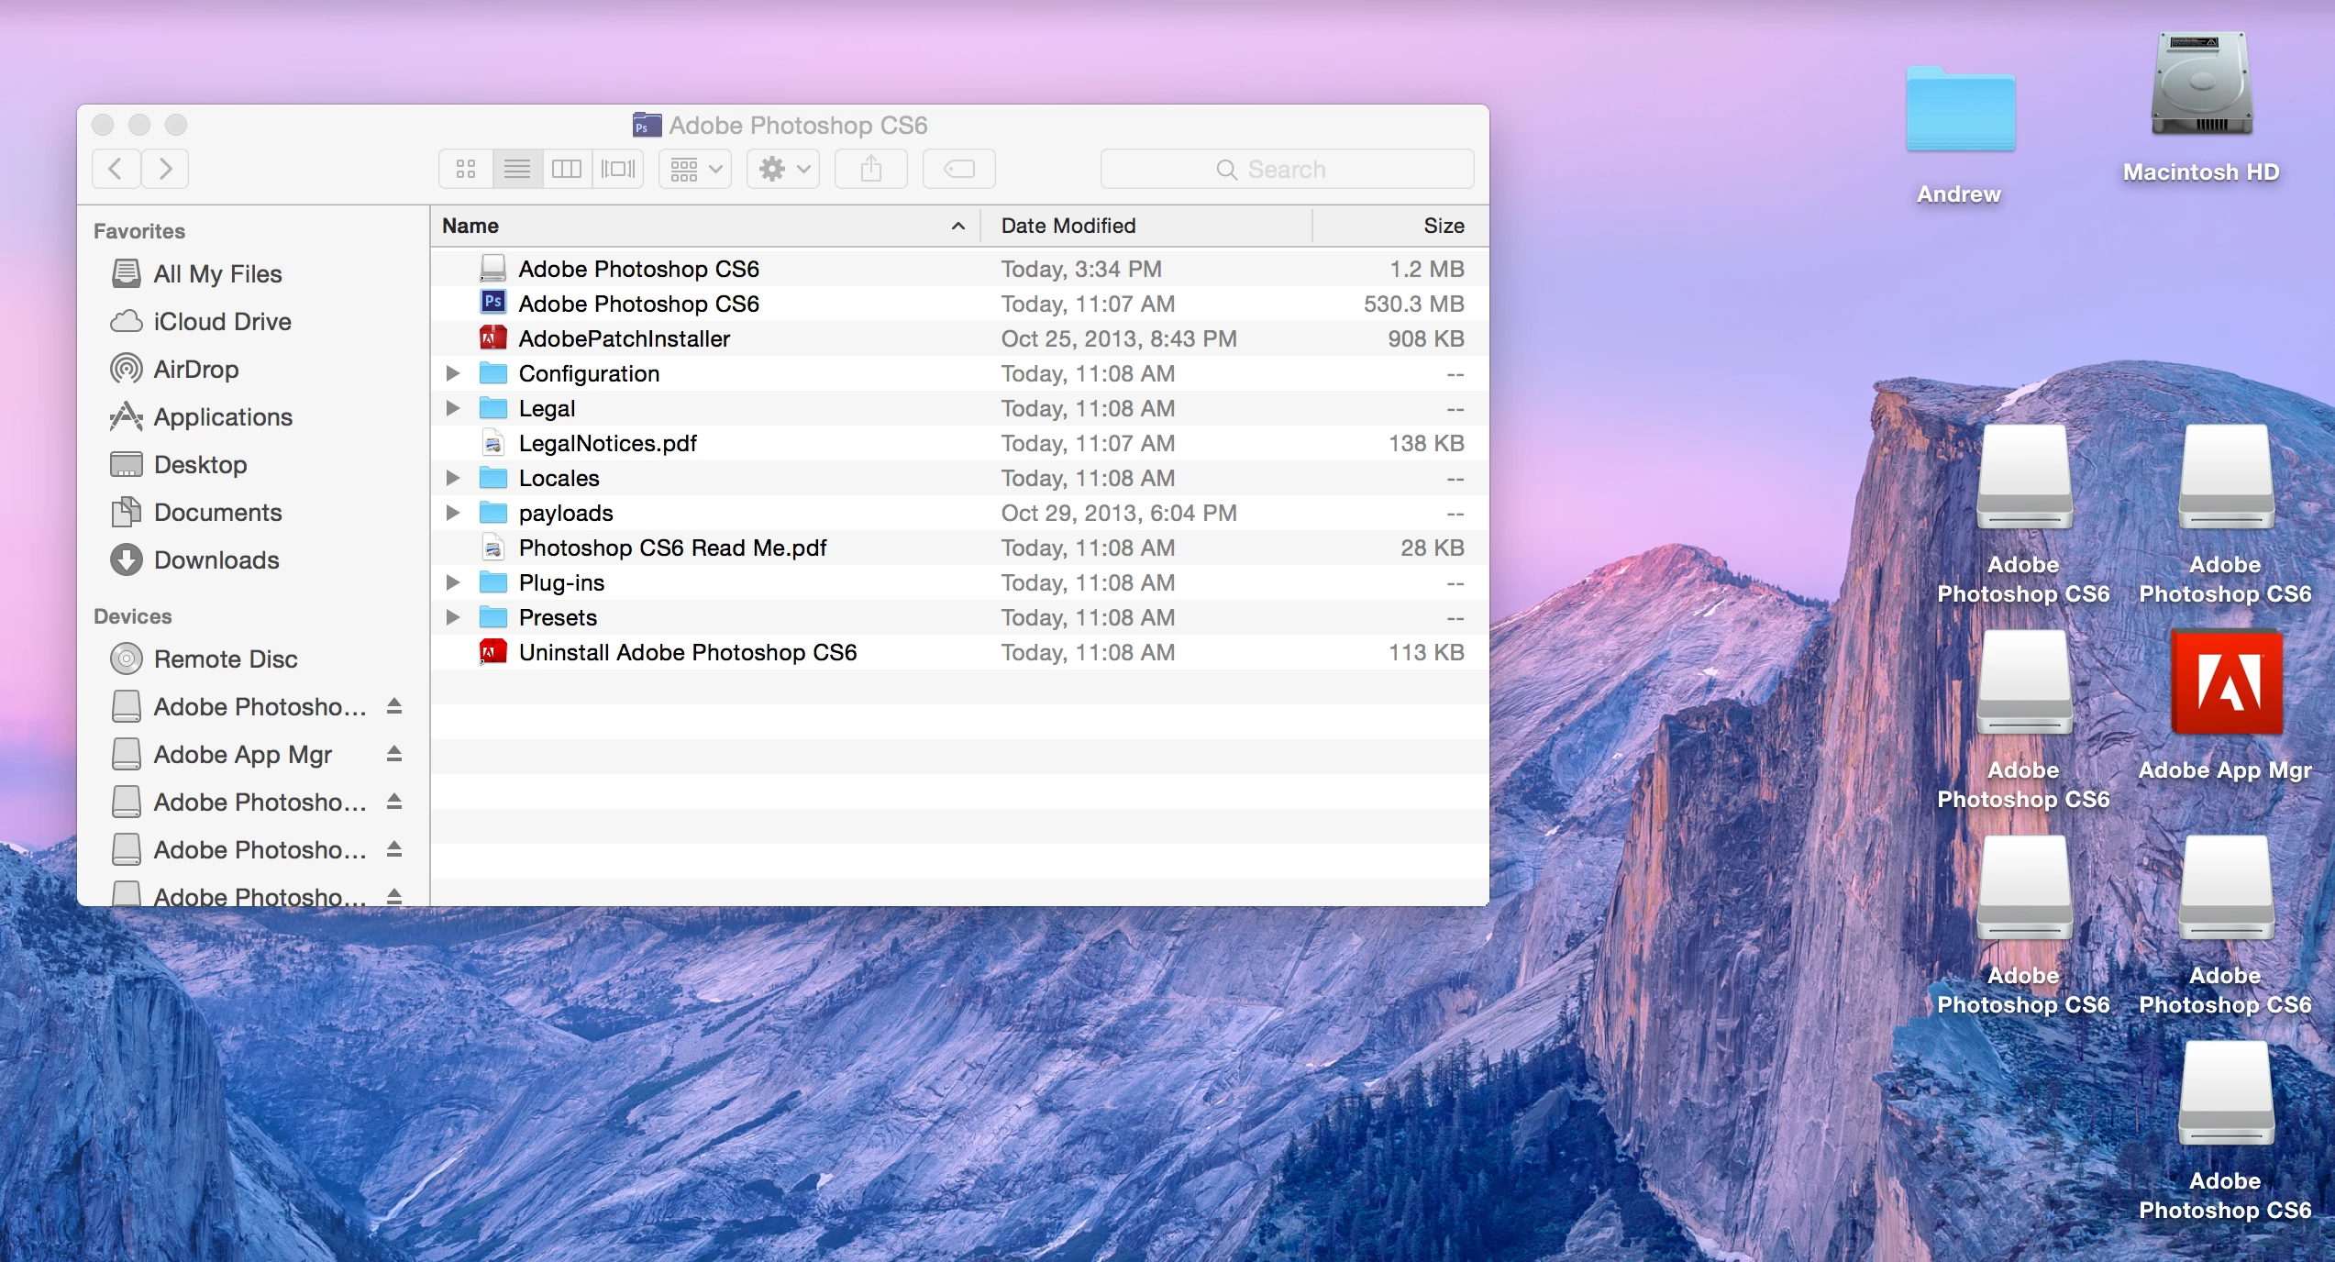Open Adobe App Mgr desktop icon
This screenshot has height=1262, width=2335.
(x=2226, y=684)
